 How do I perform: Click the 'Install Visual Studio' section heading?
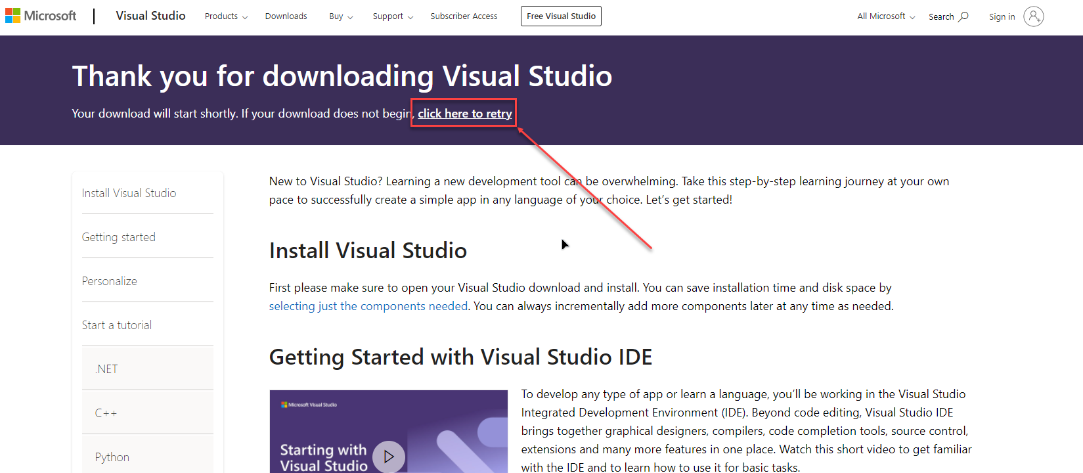pos(368,250)
